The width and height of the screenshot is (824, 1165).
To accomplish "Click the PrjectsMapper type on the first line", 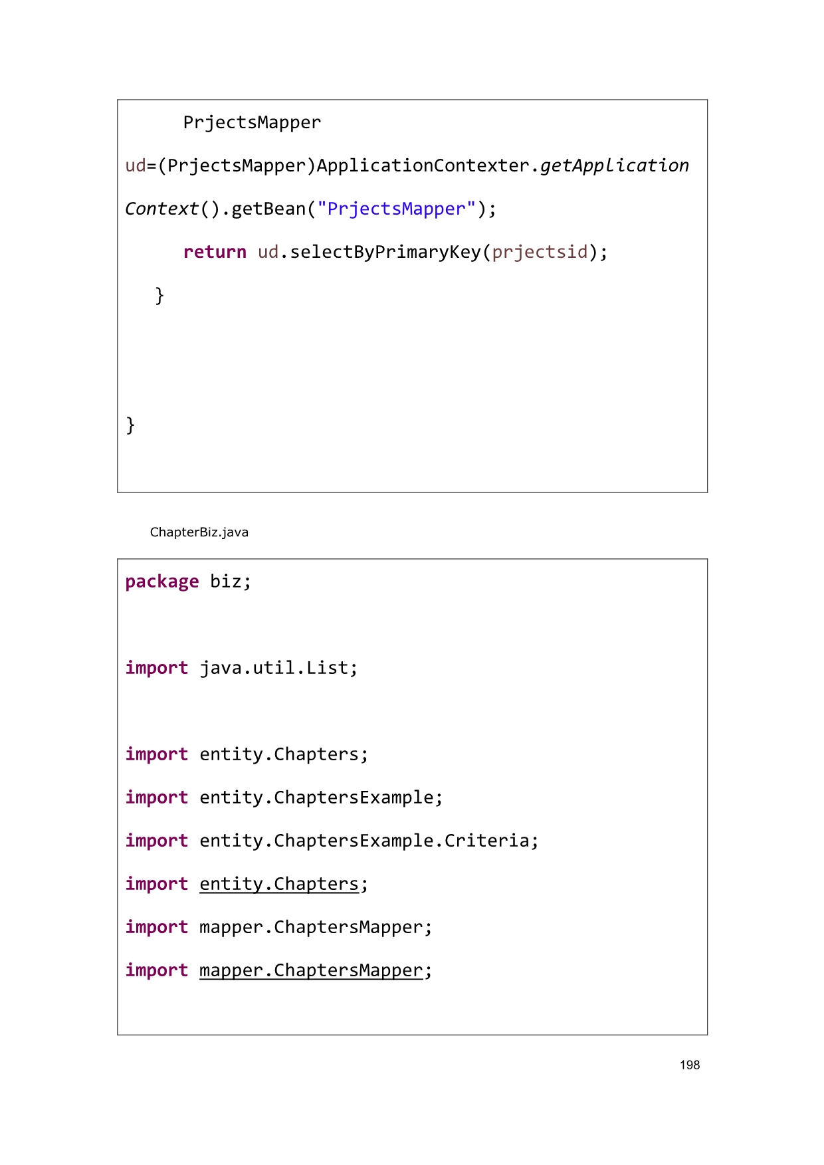I will click(x=252, y=122).
